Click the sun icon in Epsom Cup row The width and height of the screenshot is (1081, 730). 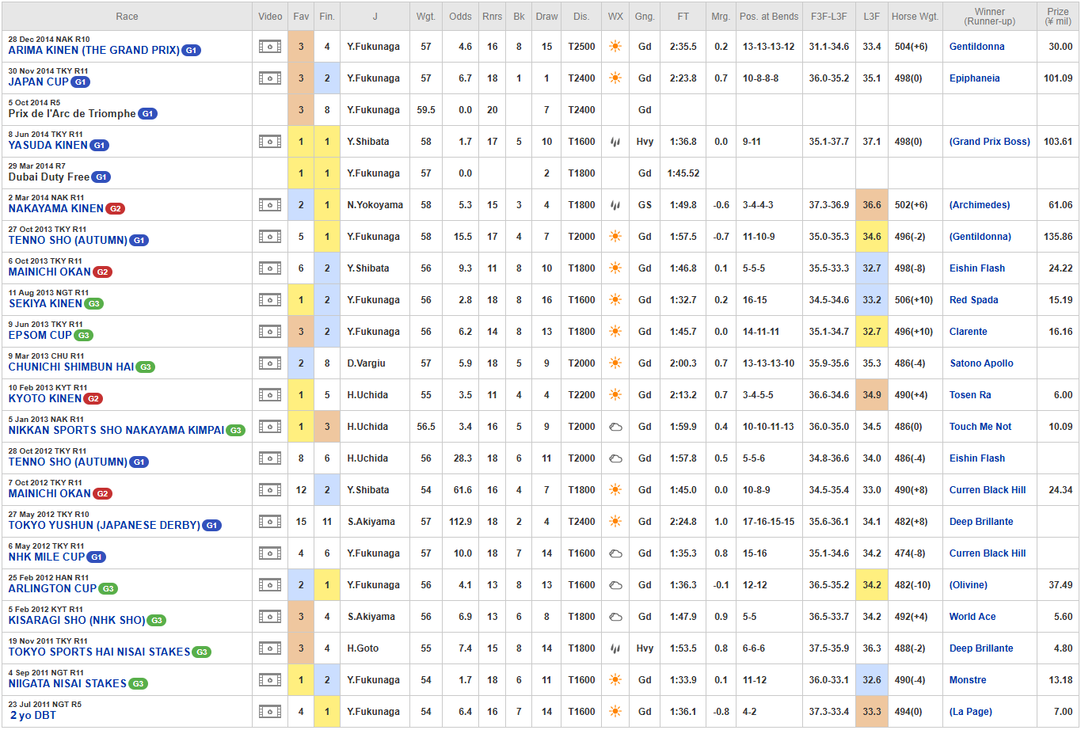click(615, 332)
